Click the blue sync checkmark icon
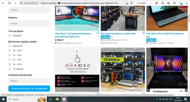The height and width of the screenshot is (102, 190). (x=181, y=4)
